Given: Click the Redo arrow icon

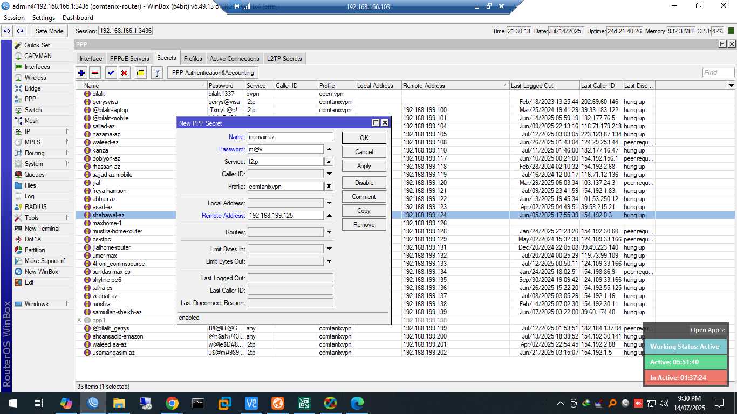Looking at the screenshot, I should 20,31.
